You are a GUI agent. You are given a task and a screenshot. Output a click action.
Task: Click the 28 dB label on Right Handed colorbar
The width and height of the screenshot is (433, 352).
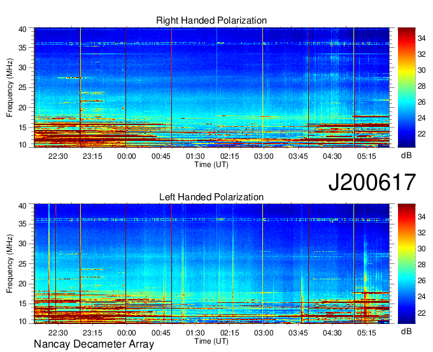[422, 86]
